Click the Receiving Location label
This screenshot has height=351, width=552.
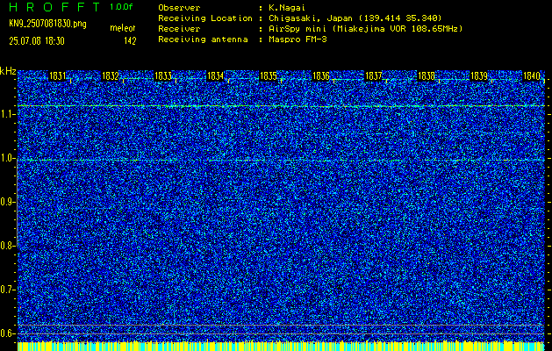tap(205, 18)
